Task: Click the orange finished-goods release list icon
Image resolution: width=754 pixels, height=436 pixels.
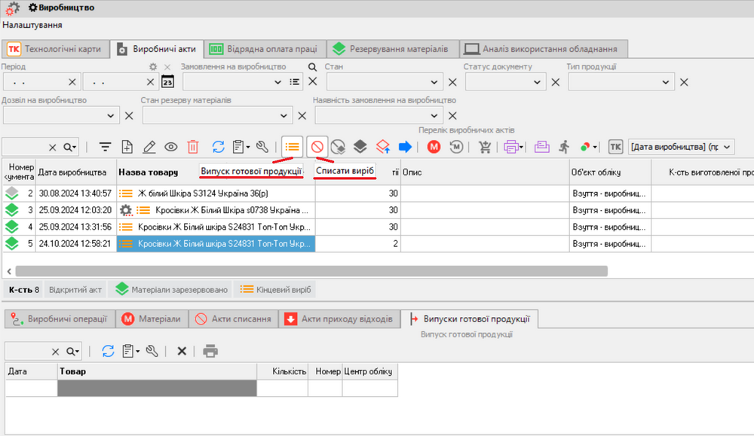Action: click(x=292, y=147)
